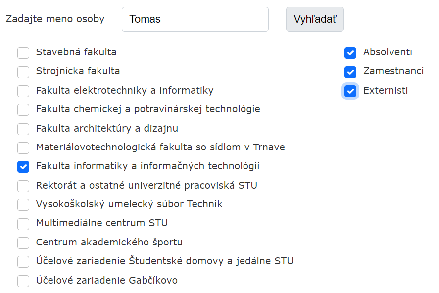The width and height of the screenshot is (439, 293).
Task: Untick the Externisti checkbox
Action: tap(350, 91)
